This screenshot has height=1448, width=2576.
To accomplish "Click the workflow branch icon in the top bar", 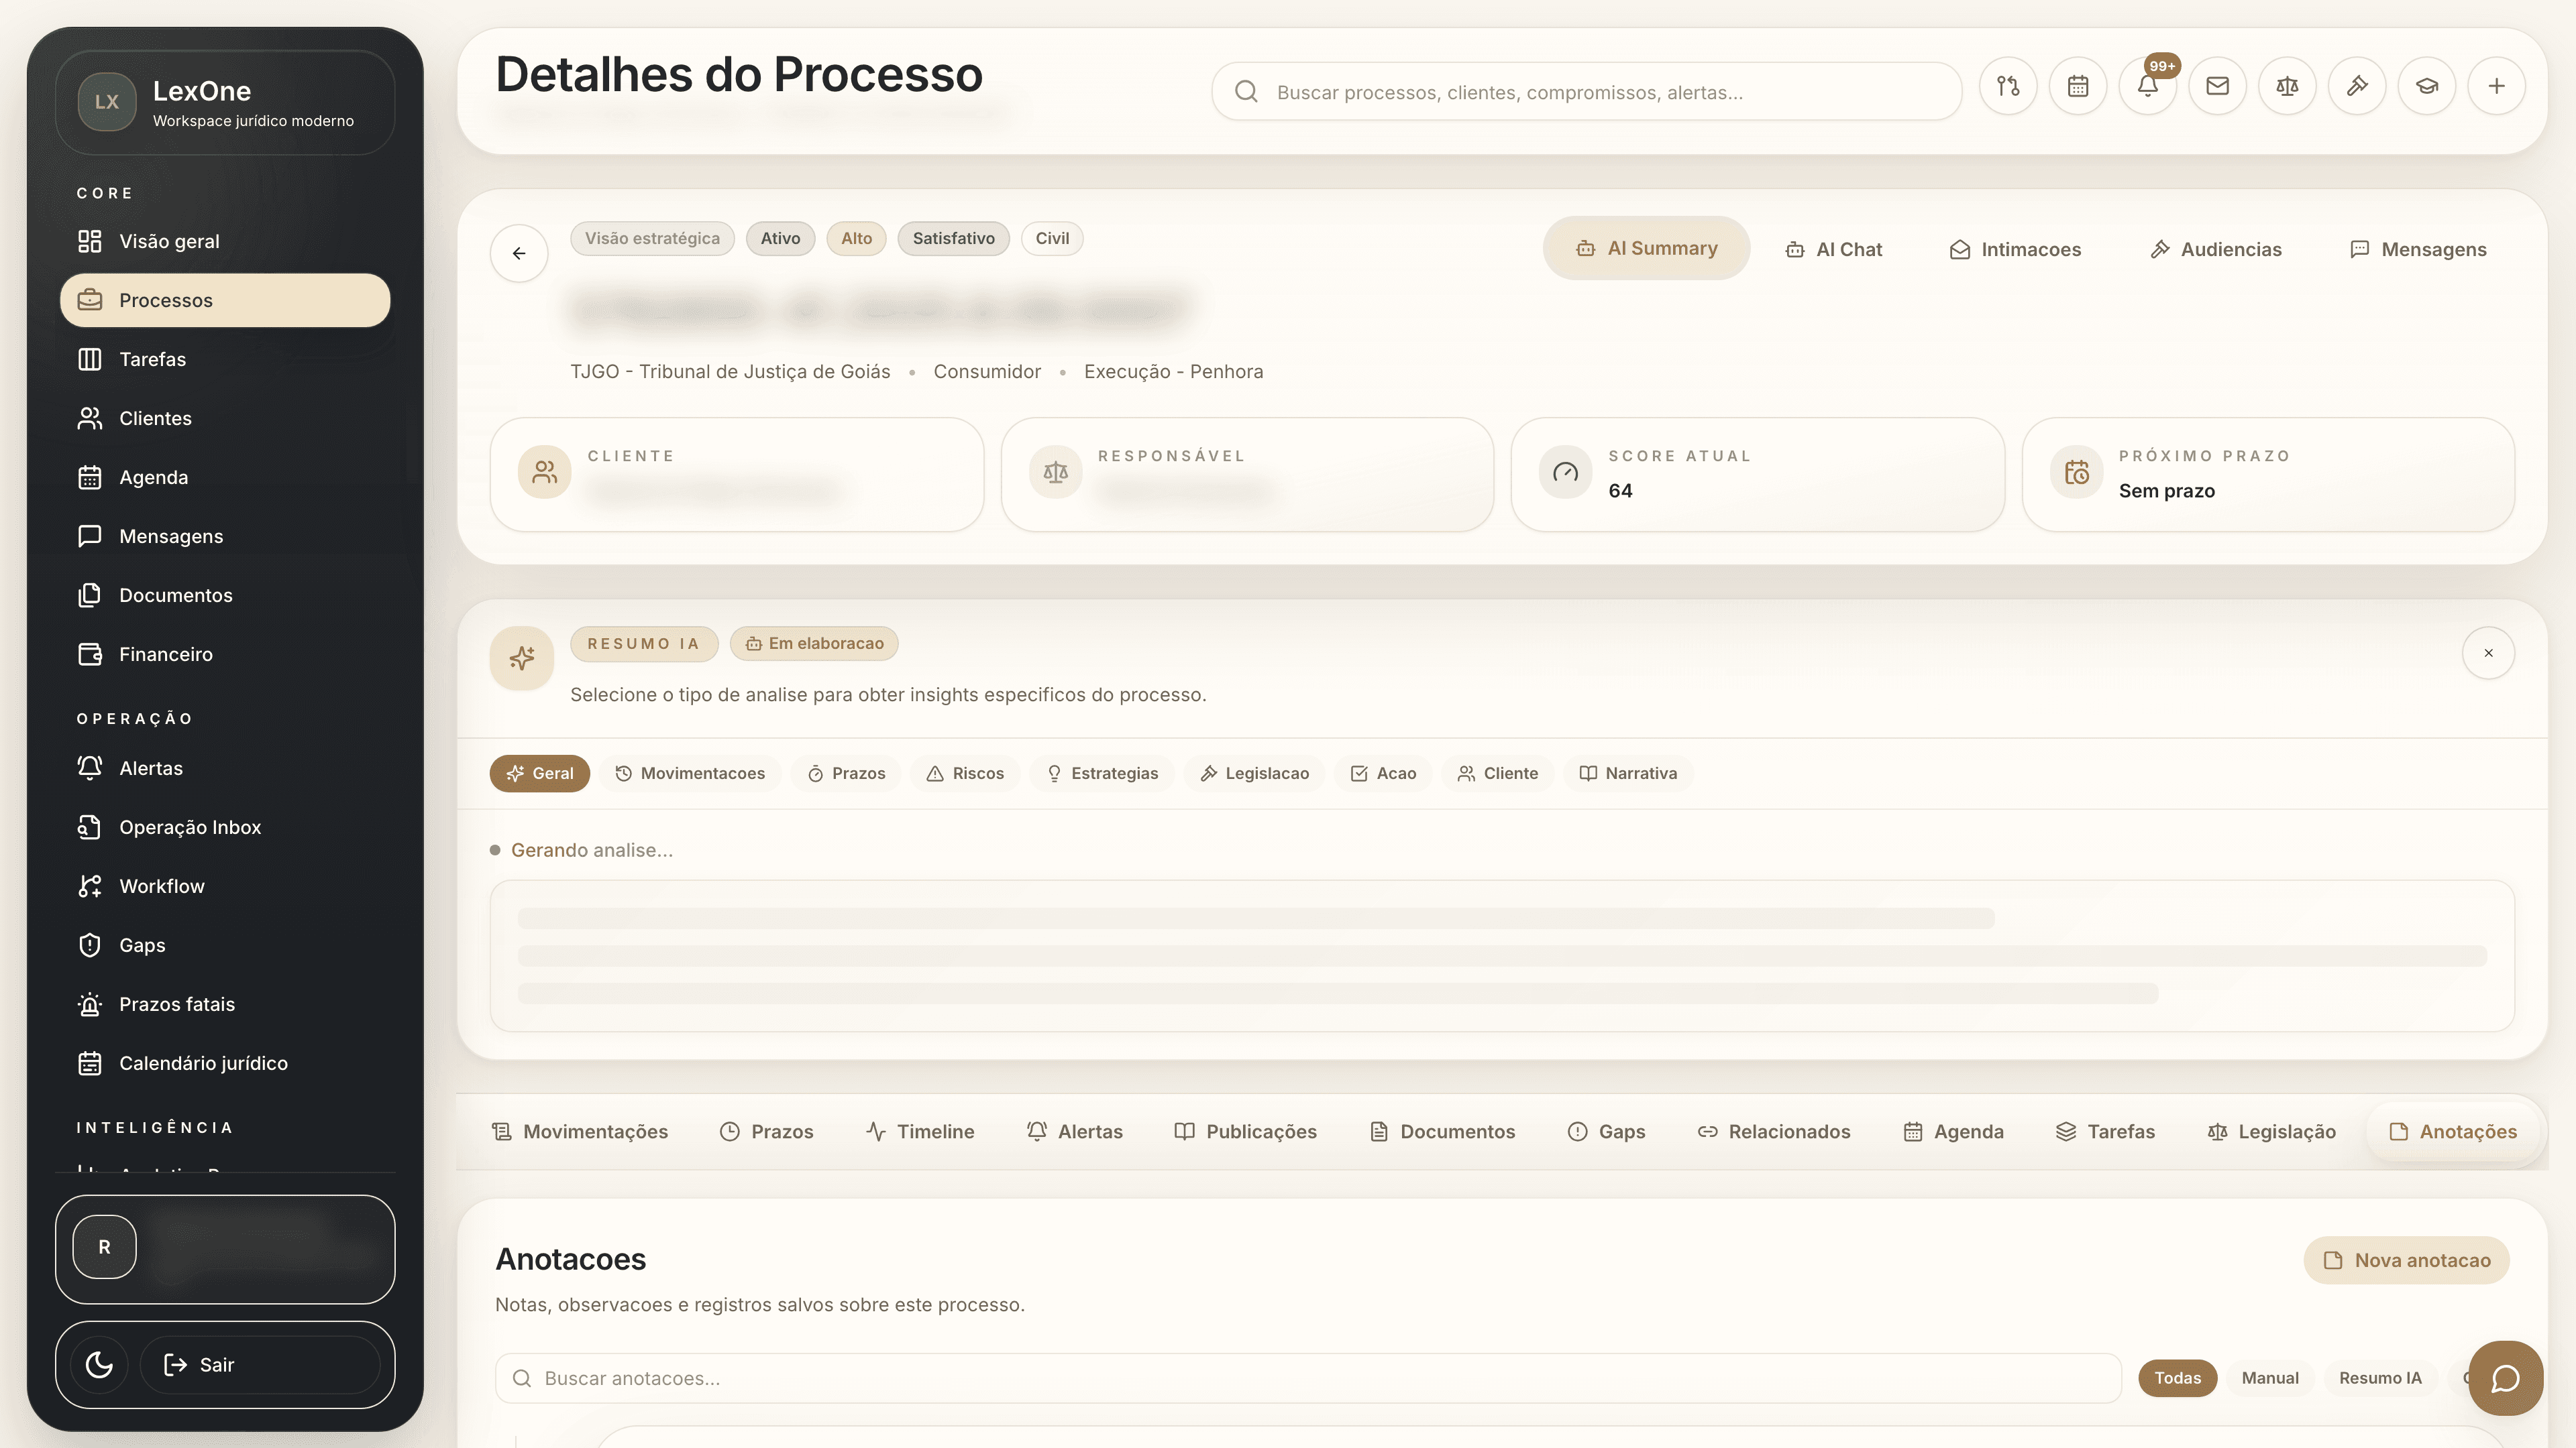I will (2009, 86).
